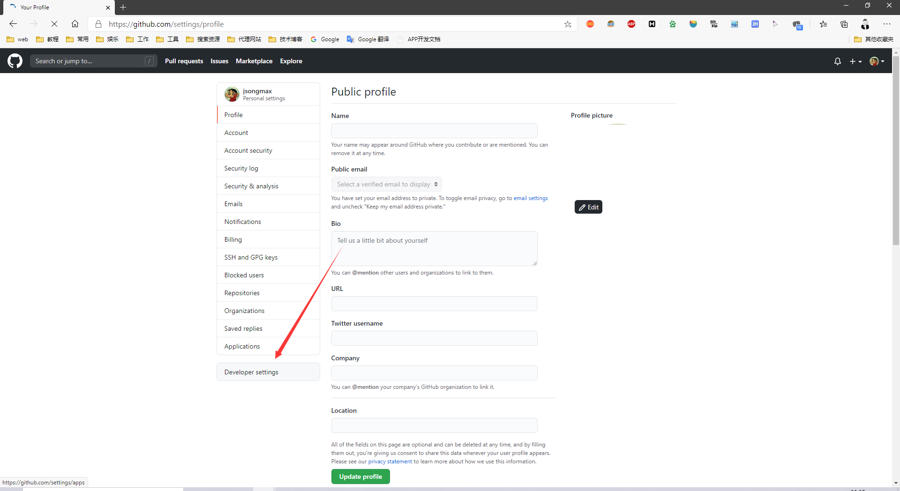Screen dimensions: 900x491
Task: Open the user avatar dropdown menu
Action: (877, 61)
